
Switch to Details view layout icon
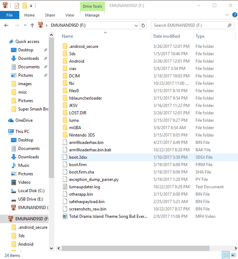pyautogui.click(x=226, y=255)
